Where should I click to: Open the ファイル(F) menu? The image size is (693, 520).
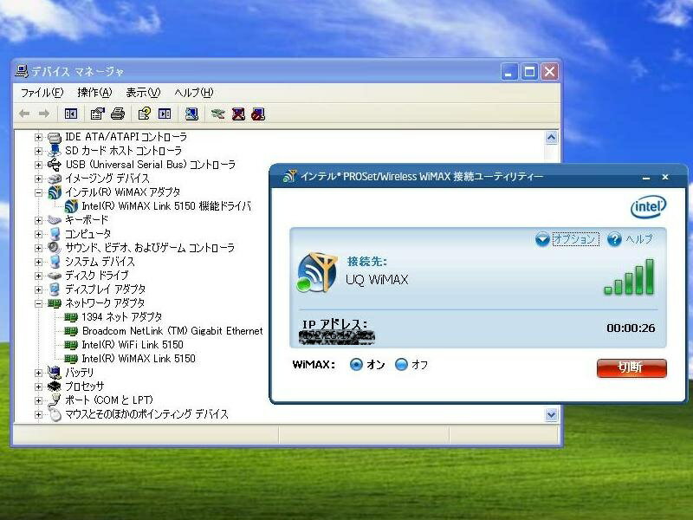click(x=42, y=93)
